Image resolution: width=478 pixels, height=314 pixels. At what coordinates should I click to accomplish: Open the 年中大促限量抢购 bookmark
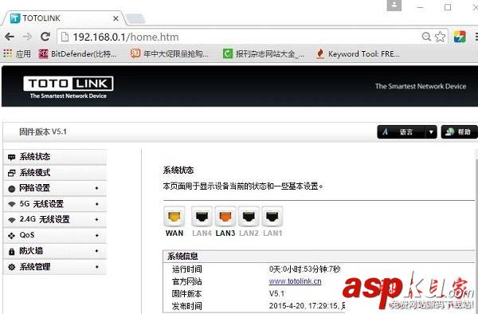(170, 54)
